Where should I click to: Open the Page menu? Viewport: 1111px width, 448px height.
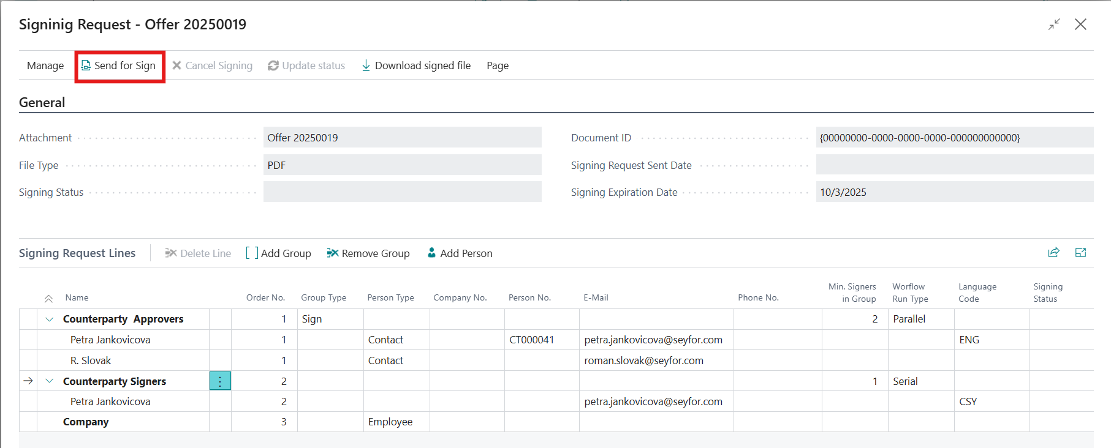tap(498, 65)
